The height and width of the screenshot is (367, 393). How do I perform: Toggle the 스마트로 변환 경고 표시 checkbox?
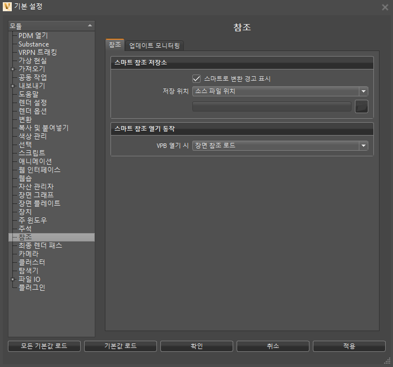(x=196, y=78)
